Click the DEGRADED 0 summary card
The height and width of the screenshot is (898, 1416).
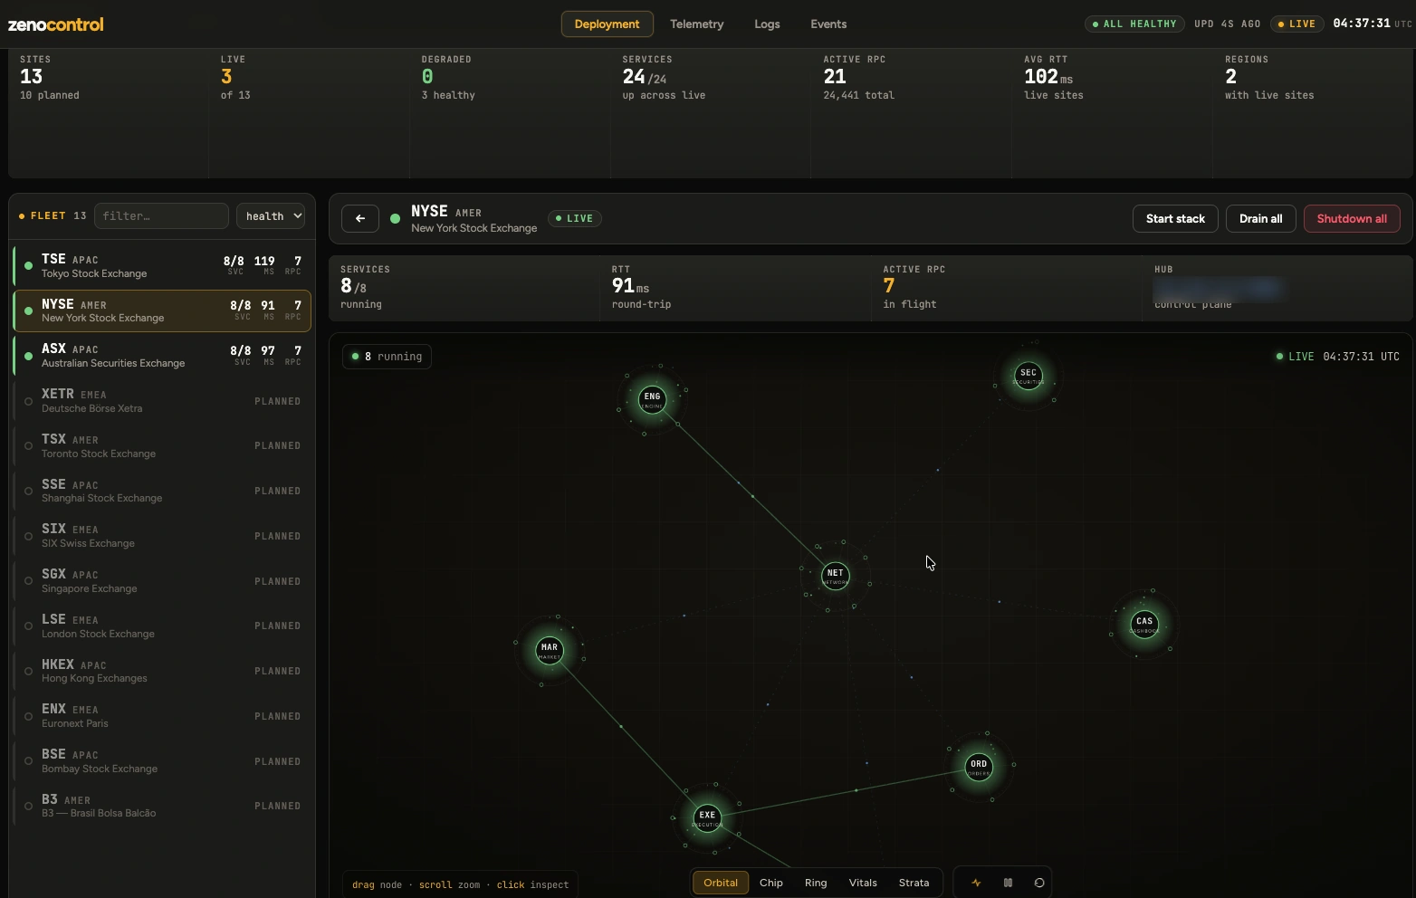[511, 113]
